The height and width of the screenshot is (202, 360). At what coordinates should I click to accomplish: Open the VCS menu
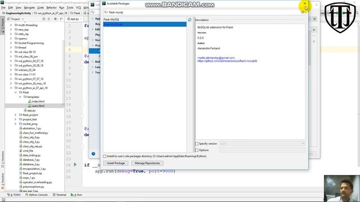click(x=78, y=7)
